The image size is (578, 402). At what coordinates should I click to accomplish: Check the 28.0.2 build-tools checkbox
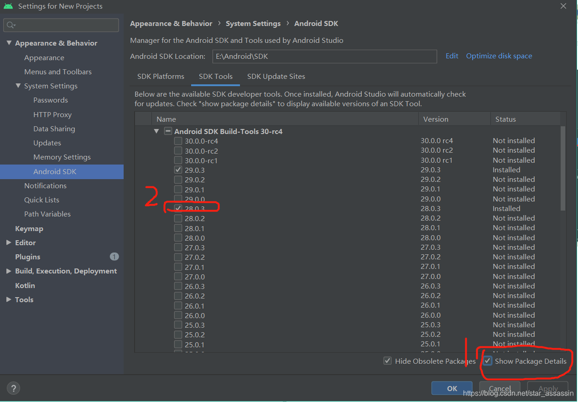click(178, 218)
